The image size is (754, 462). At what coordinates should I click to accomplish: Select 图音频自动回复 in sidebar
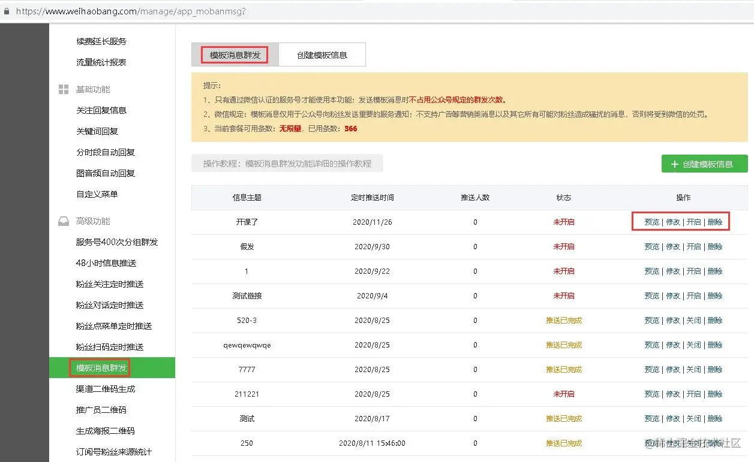pyautogui.click(x=106, y=173)
